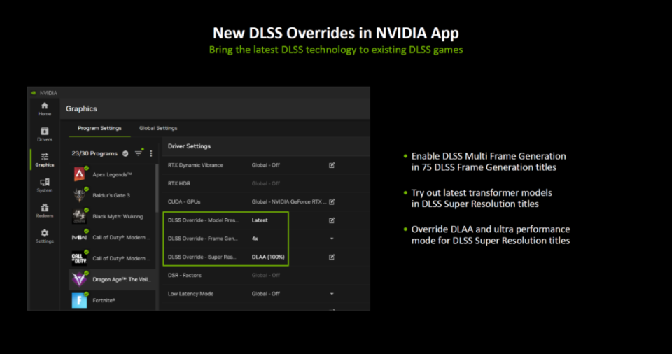Switch to Program Settings tab
Screen dimensions: 672x354
coord(99,128)
